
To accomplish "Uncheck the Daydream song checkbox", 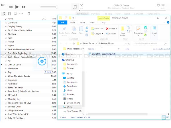I will [5, 23].
